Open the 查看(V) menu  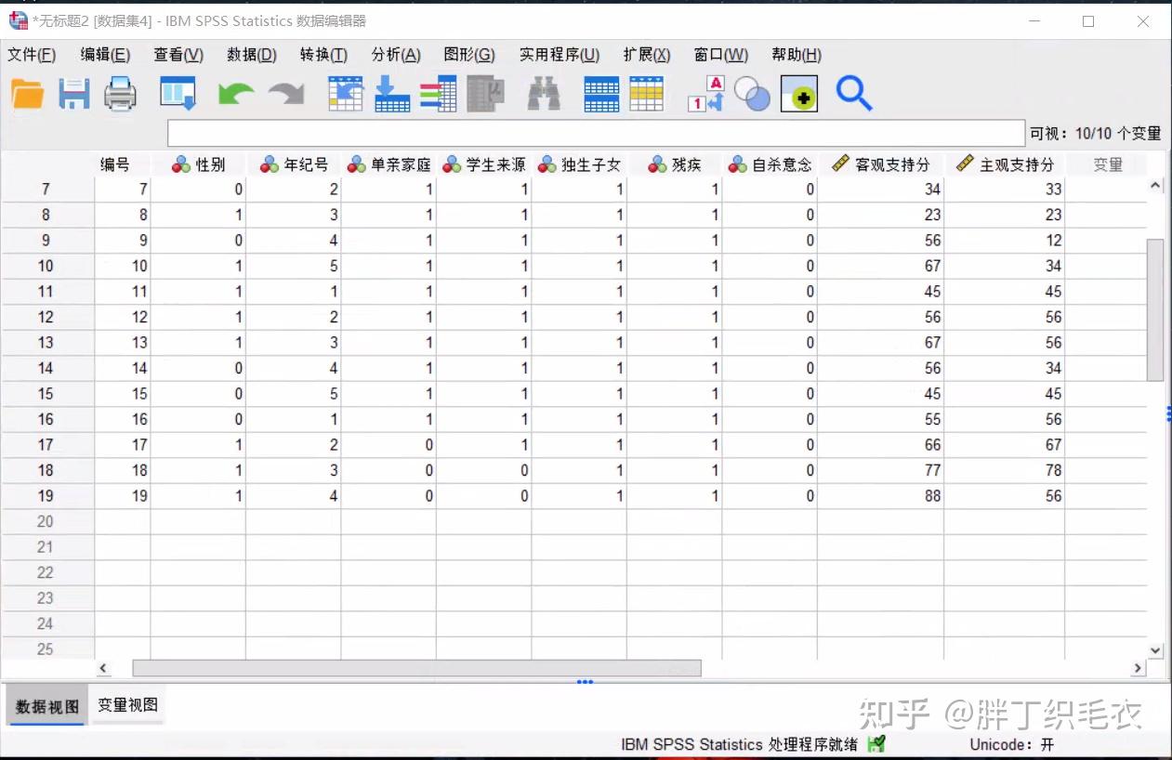tap(178, 55)
